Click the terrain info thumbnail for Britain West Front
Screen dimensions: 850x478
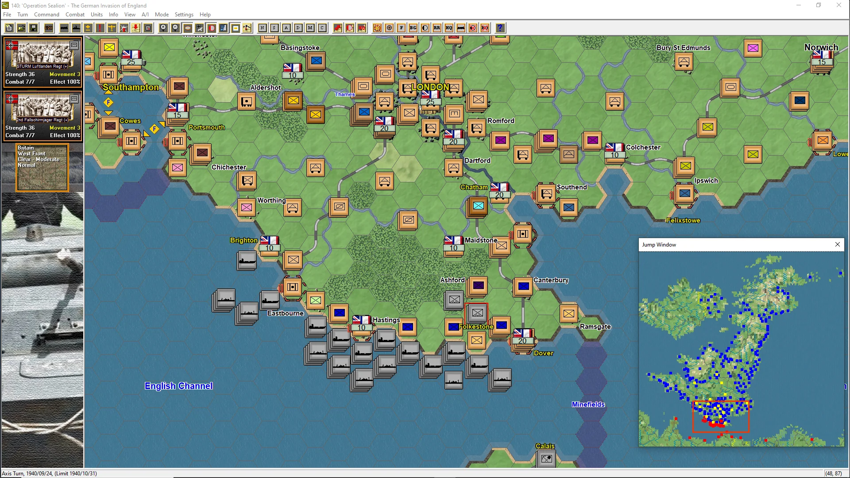pyautogui.click(x=42, y=168)
